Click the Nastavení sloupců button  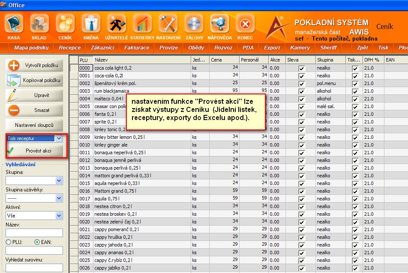(34, 125)
